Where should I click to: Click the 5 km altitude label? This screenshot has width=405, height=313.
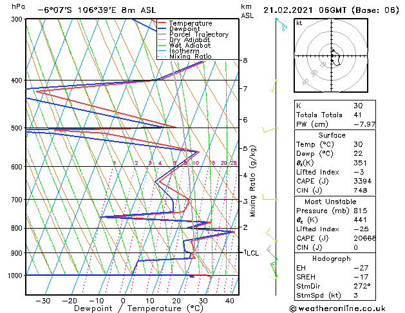pos(245,149)
